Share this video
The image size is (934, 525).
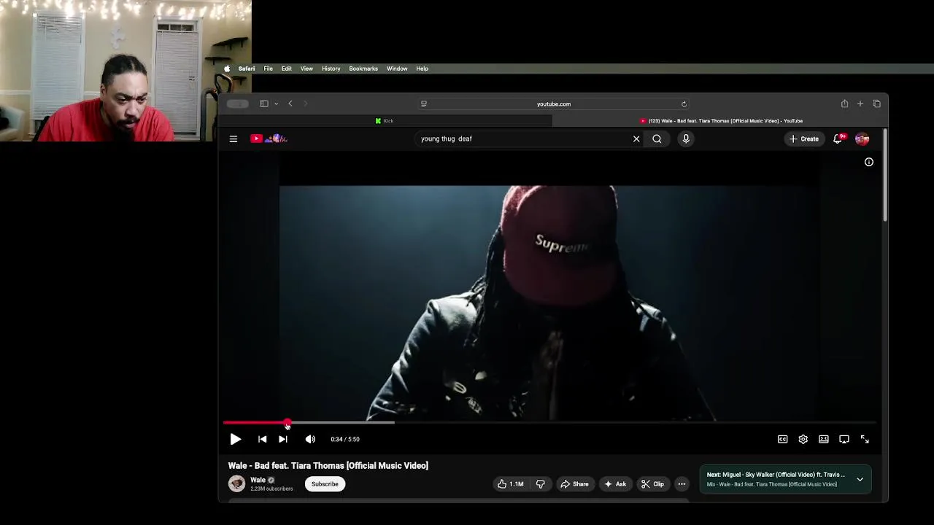point(574,484)
